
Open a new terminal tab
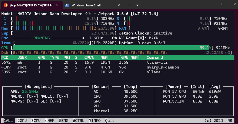tap(130, 5)
